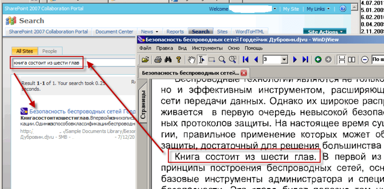Open a file in WinDjView toolbar
The height and width of the screenshot is (189, 384).
[x=145, y=59]
